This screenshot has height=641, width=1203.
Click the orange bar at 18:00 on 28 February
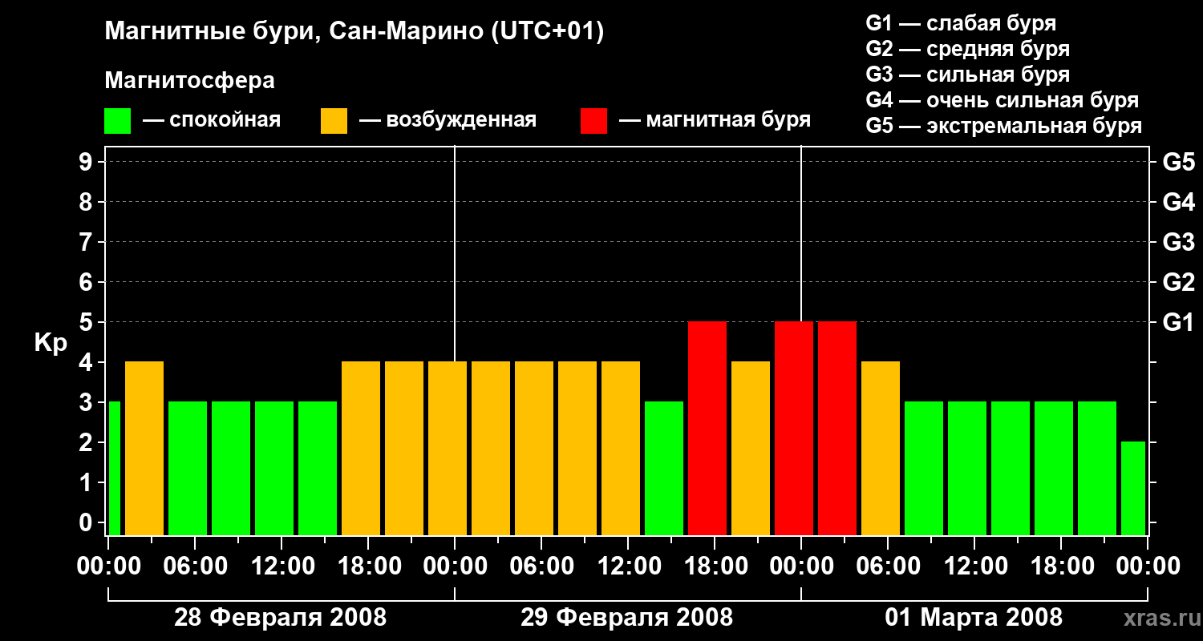(x=361, y=449)
